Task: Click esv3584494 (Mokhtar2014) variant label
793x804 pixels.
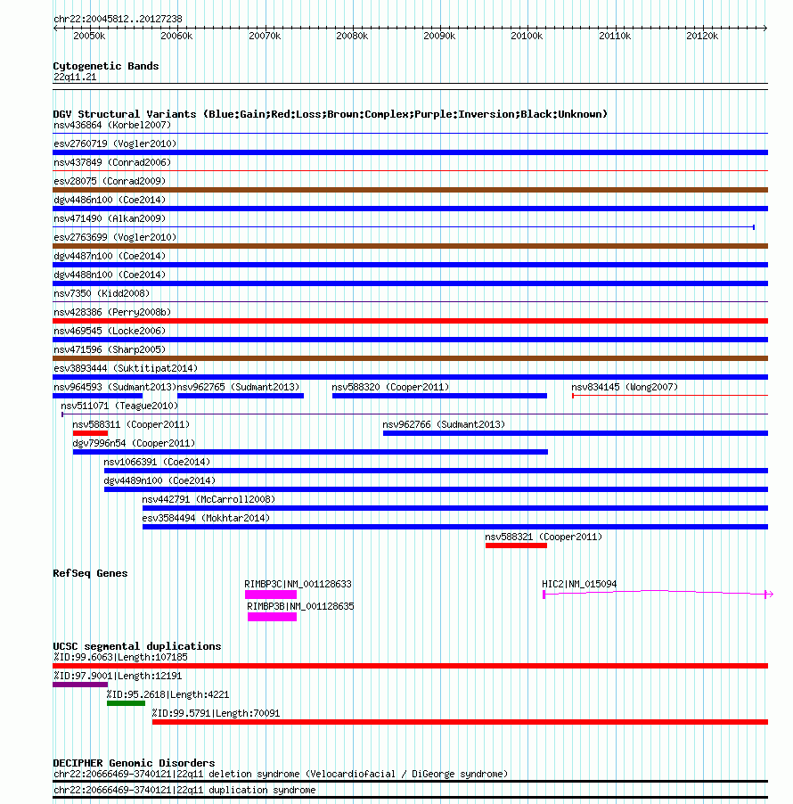Action: [206, 518]
